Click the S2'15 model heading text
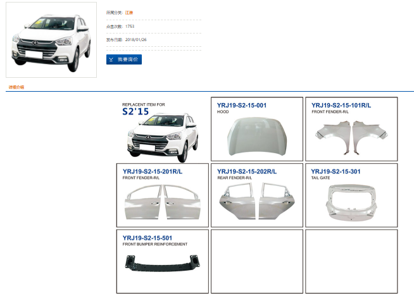The height and width of the screenshot is (296, 414). [135, 111]
